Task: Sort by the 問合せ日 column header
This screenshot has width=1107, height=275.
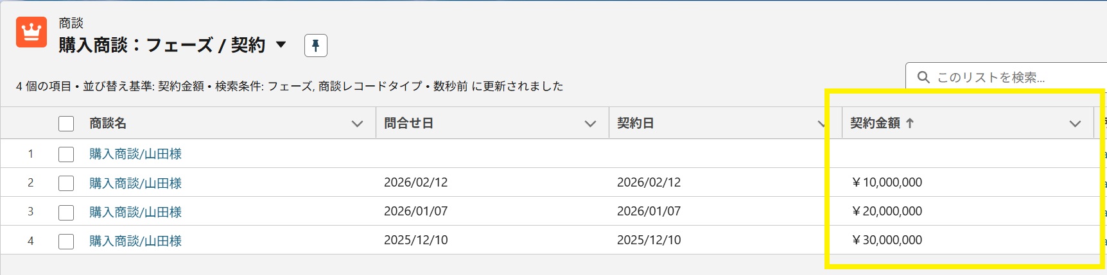Action: (409, 123)
